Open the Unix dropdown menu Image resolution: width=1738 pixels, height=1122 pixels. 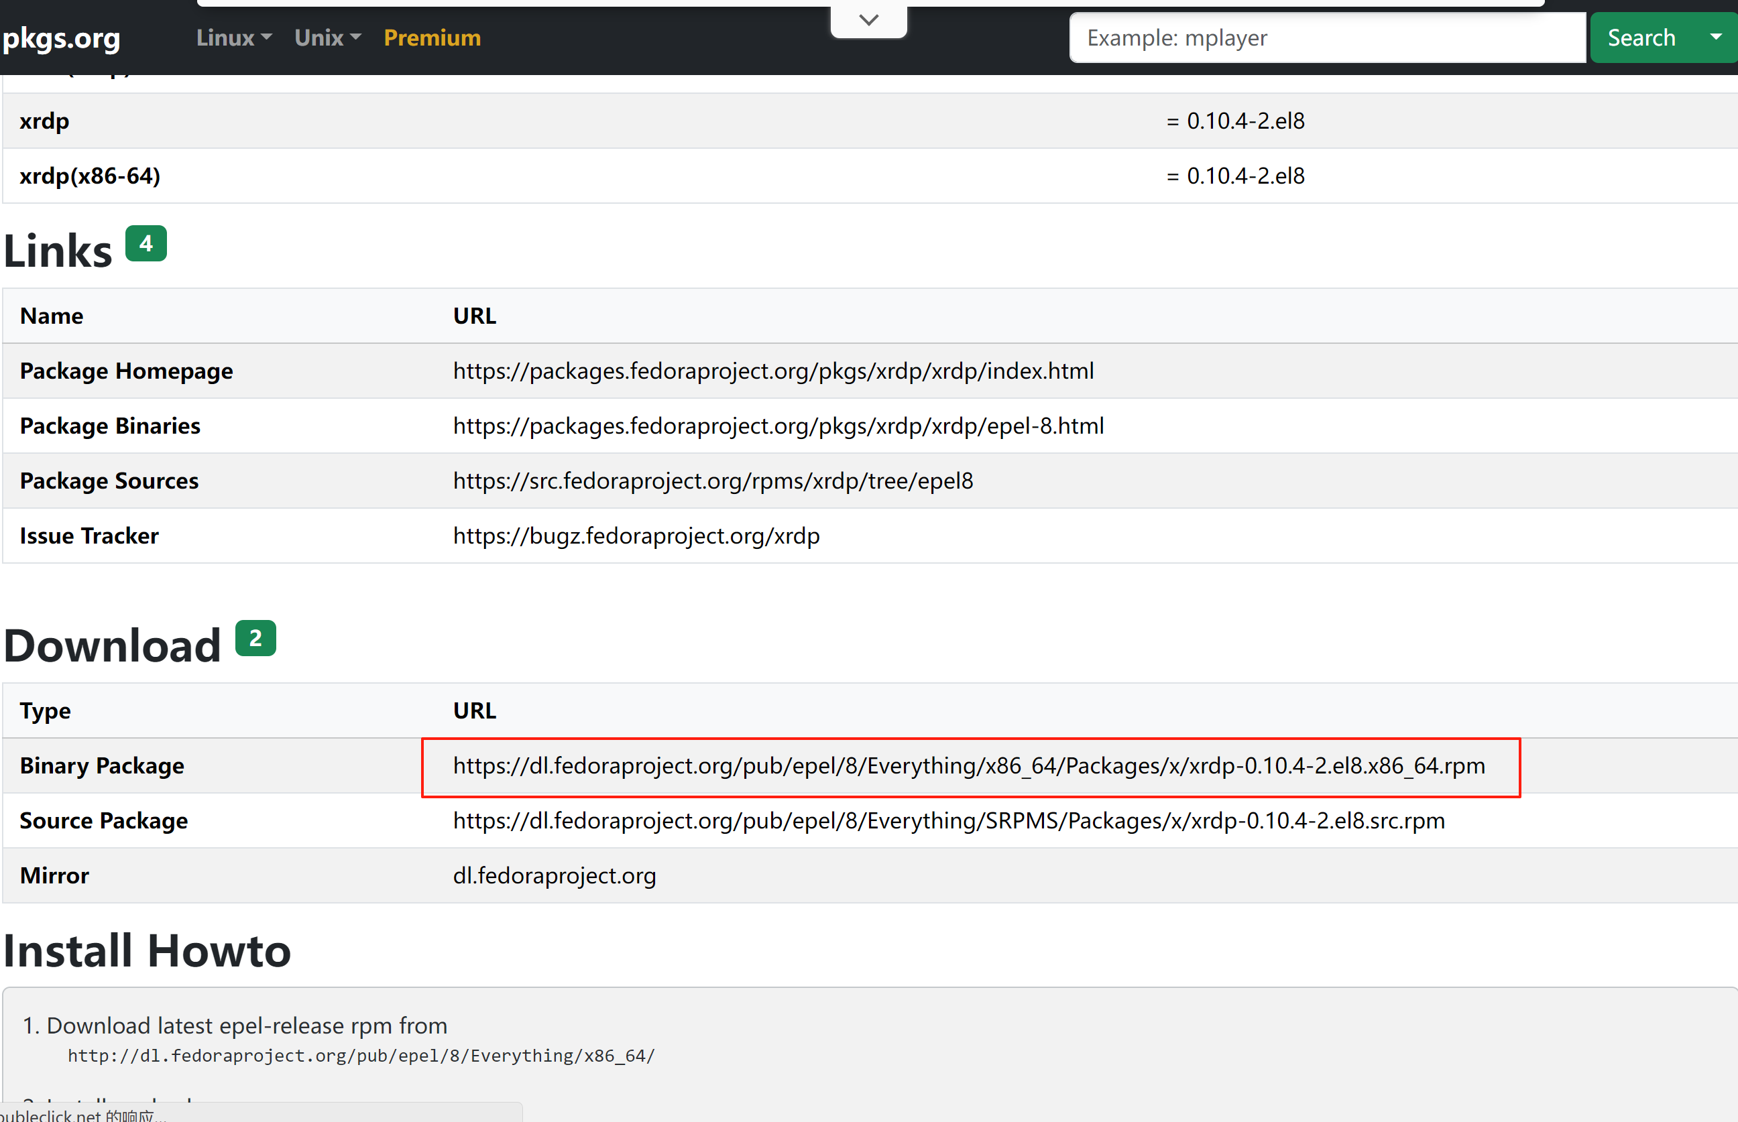pyautogui.click(x=327, y=38)
